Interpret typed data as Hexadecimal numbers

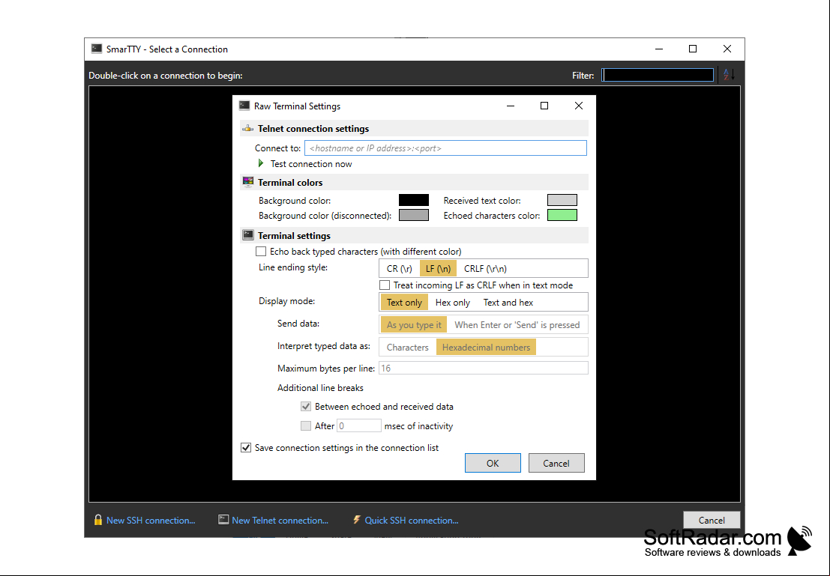point(486,348)
